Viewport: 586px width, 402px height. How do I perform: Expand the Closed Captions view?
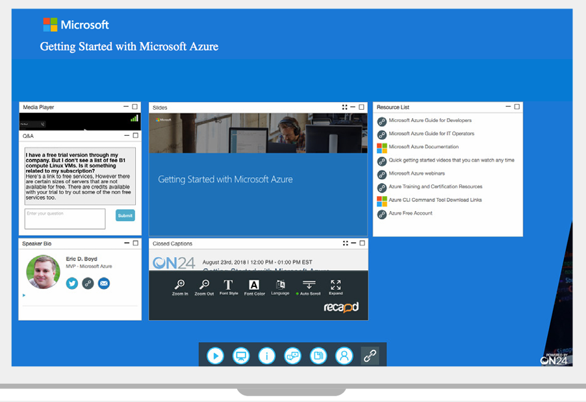(335, 286)
